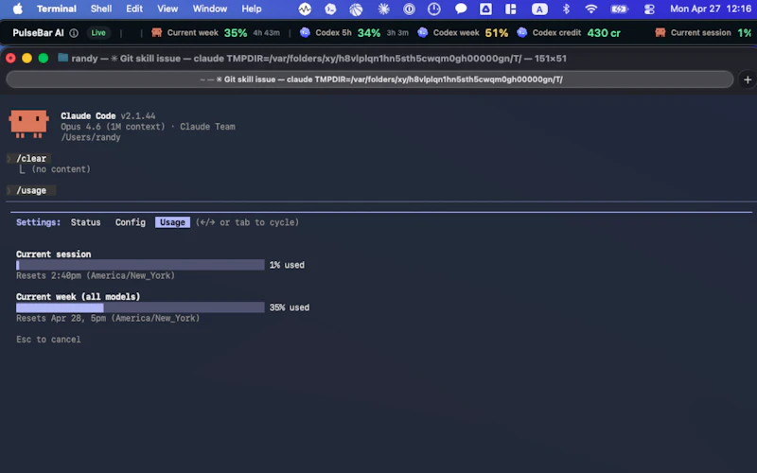The height and width of the screenshot is (473, 757).
Task: Click the 430 cr credit value
Action: tap(604, 33)
